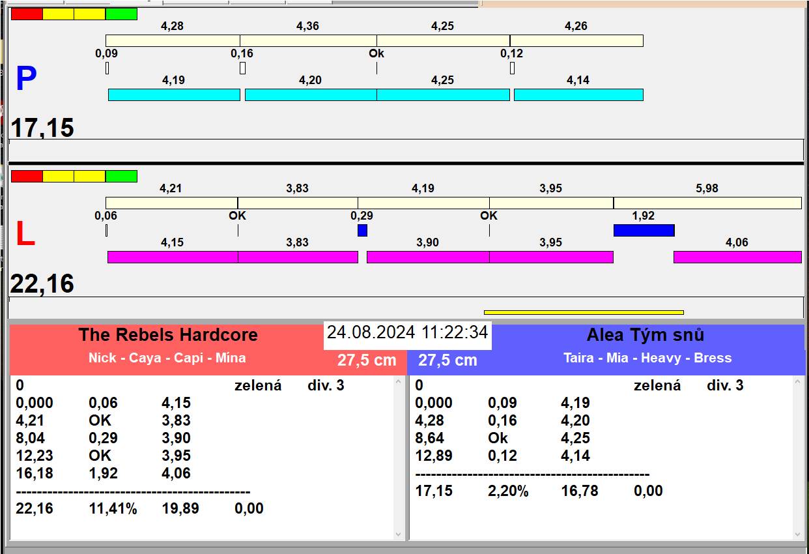Viewport: 809px width, 554px height.
Task: Select the cream 5,98 time bar
Action: point(707,203)
